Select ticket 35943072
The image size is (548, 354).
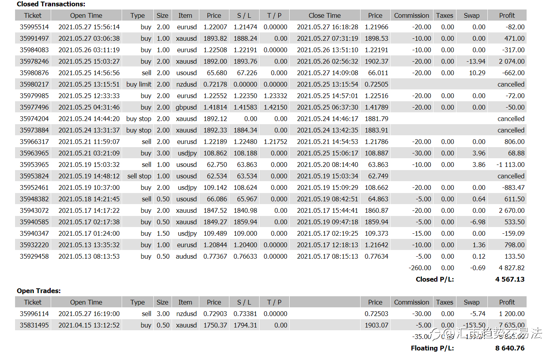pyautogui.click(x=34, y=210)
